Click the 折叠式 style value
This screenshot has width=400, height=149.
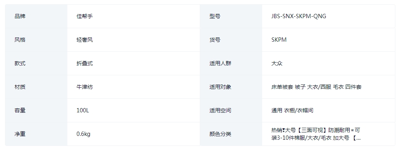tap(84, 63)
